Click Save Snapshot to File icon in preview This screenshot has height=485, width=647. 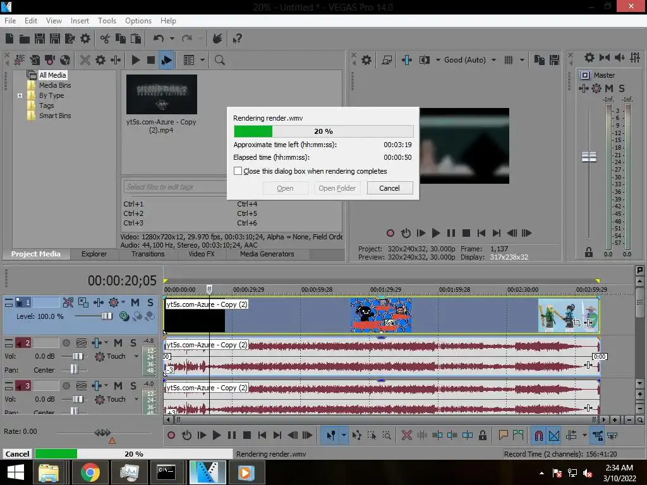[x=554, y=60]
